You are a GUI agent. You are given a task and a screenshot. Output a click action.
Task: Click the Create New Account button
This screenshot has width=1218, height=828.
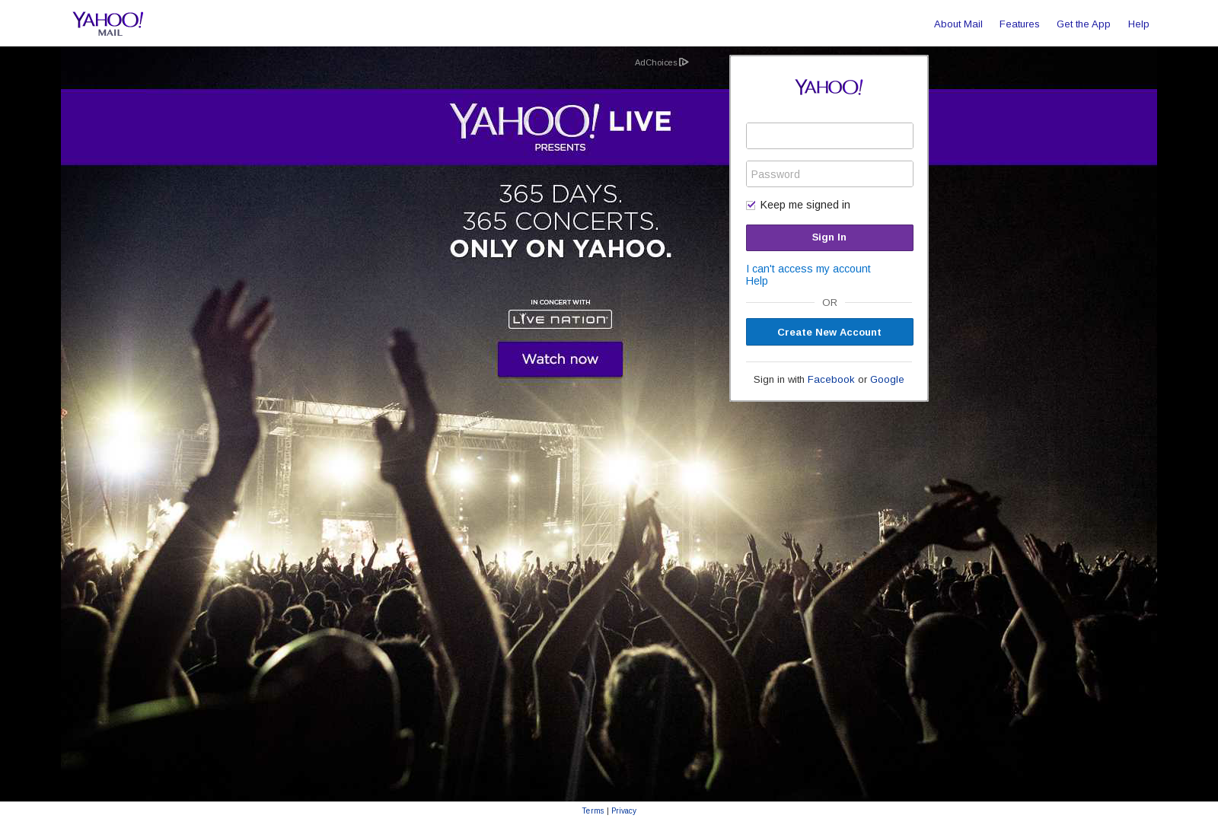point(829,332)
